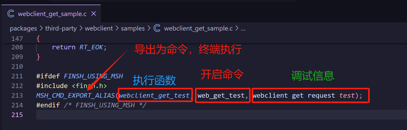407x130 pixels.
Task: Click the webclient breadcrumb folder
Action: (99, 28)
